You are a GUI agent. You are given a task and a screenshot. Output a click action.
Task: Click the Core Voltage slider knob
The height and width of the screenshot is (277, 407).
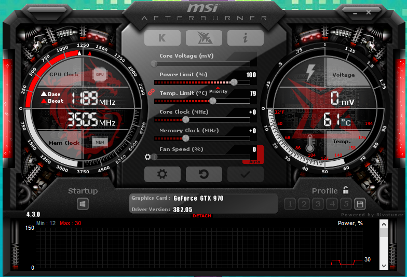coord(154,63)
